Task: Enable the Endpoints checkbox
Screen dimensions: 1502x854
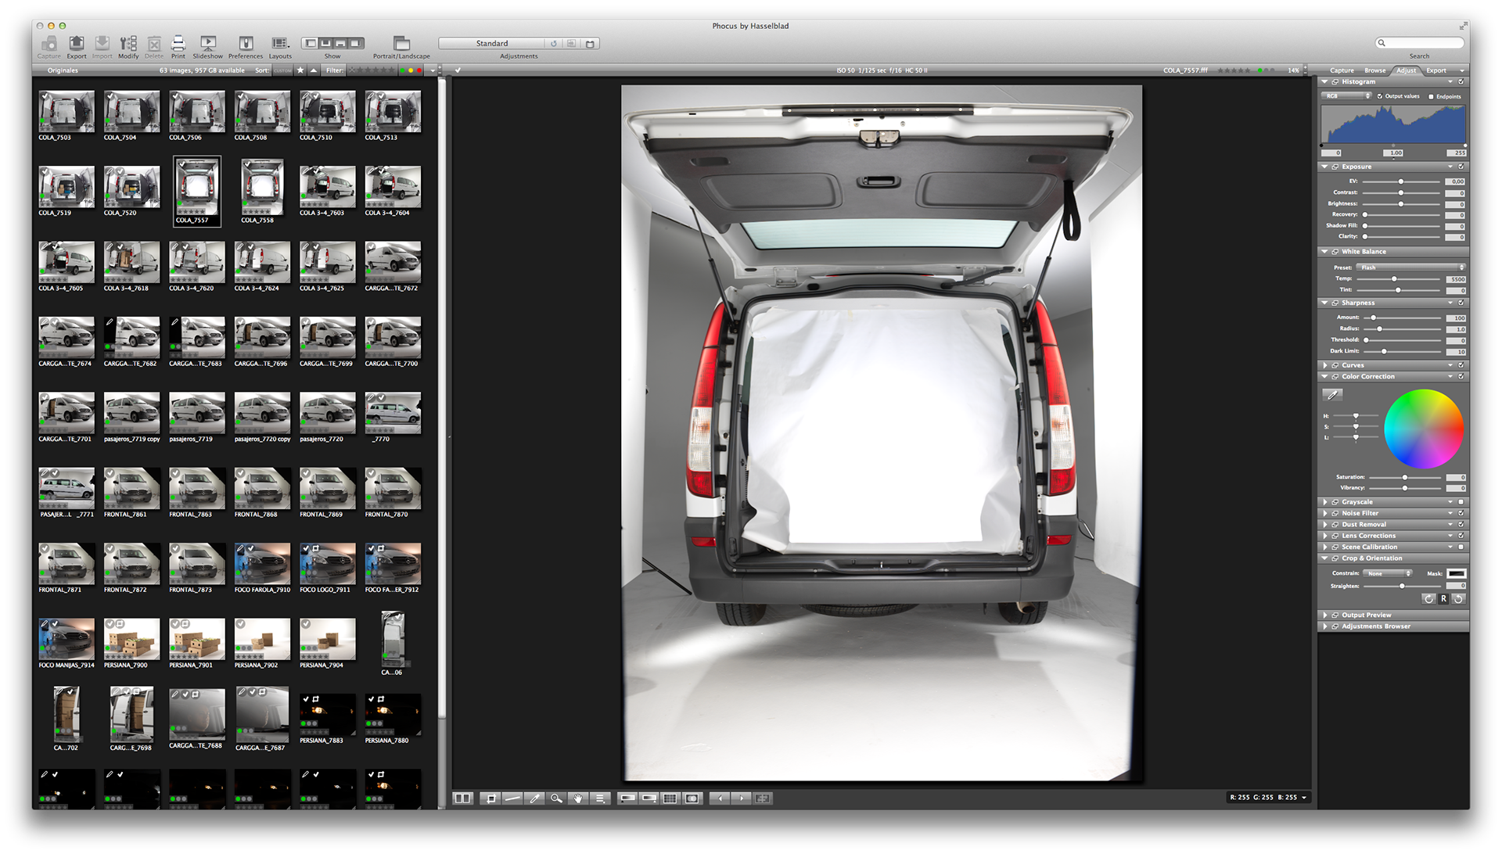Action: [1432, 97]
